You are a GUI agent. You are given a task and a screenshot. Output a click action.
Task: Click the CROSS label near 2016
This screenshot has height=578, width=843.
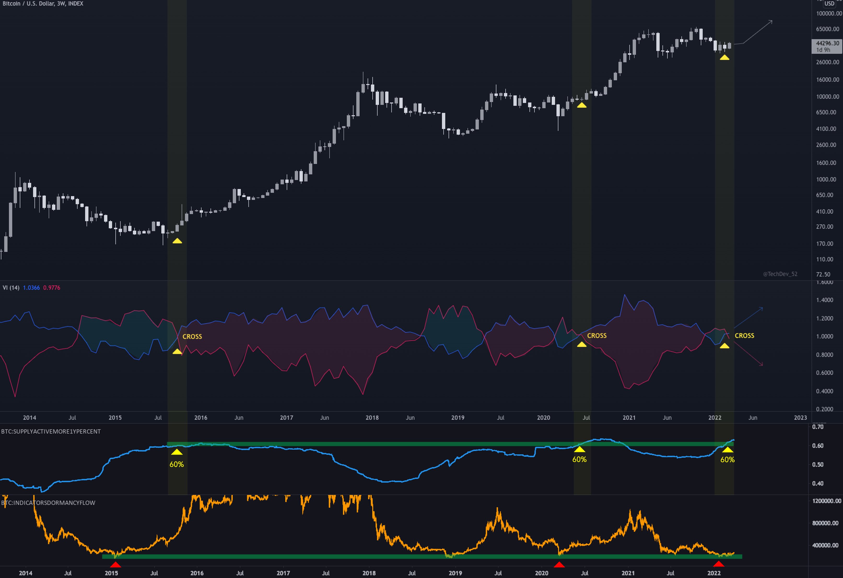tap(192, 336)
